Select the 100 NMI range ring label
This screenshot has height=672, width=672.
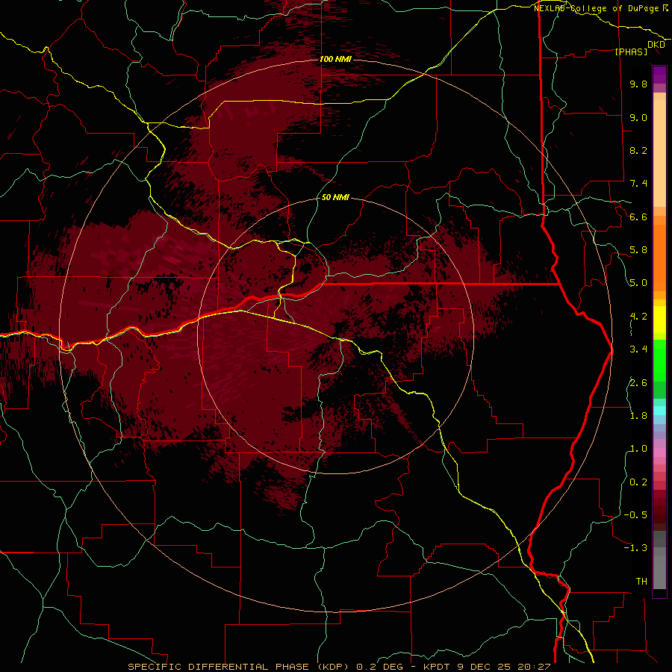point(335,59)
